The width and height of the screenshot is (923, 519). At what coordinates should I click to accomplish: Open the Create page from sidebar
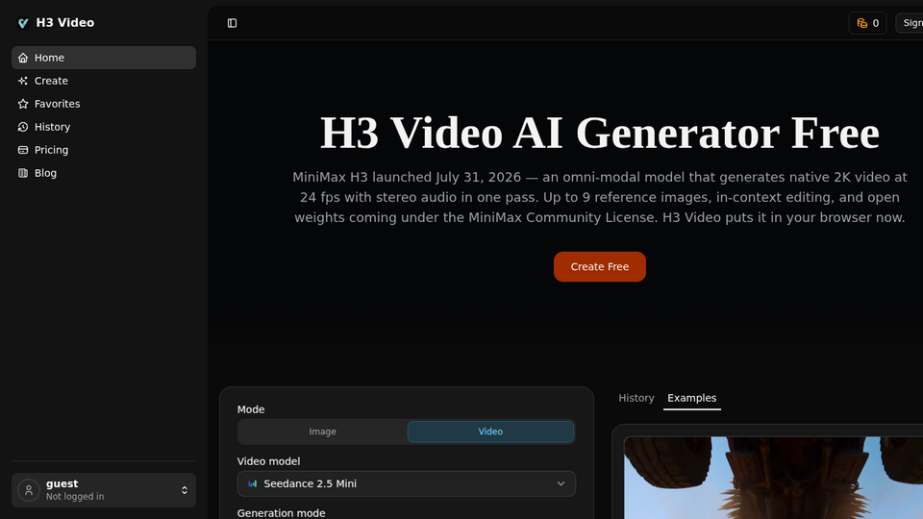[104, 81]
